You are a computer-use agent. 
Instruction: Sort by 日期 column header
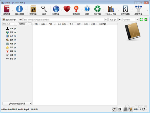pos(51,24)
